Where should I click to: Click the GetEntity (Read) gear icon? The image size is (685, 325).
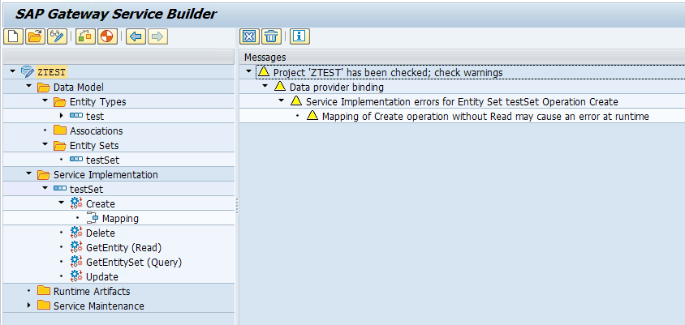(x=76, y=247)
